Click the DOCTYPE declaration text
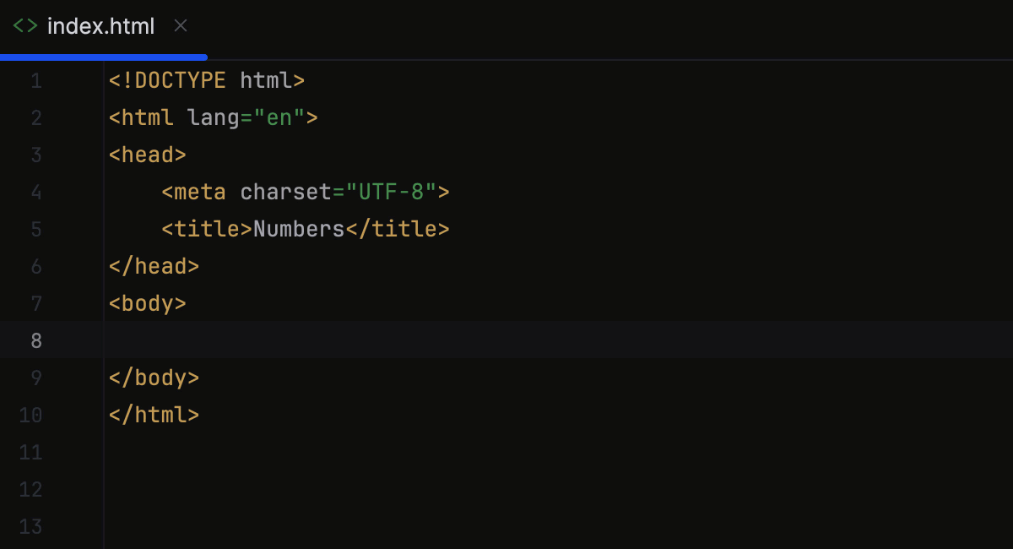 (x=205, y=80)
